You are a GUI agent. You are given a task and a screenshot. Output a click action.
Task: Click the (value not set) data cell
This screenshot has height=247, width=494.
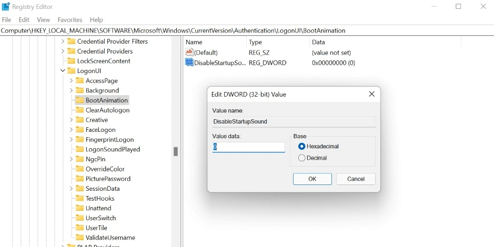(331, 53)
